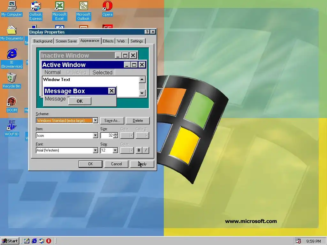The height and width of the screenshot is (245, 327).
Task: Click the item Size spinner arrows
Action: 116,135
